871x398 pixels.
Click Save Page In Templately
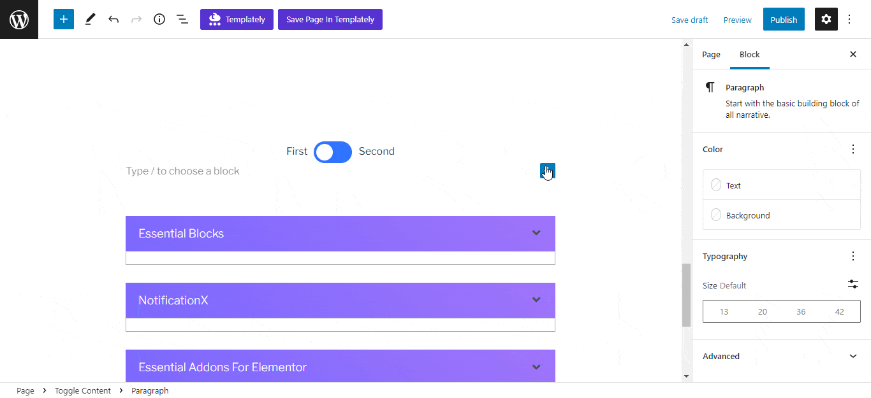pyautogui.click(x=330, y=19)
